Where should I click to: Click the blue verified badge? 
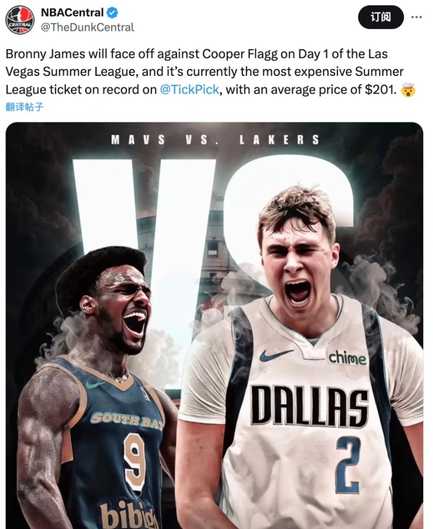(x=112, y=13)
